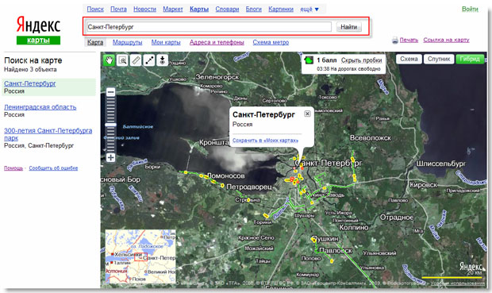Screen dimensions: 492x293
Task: Select the Мои карты tab
Action: coord(166,42)
